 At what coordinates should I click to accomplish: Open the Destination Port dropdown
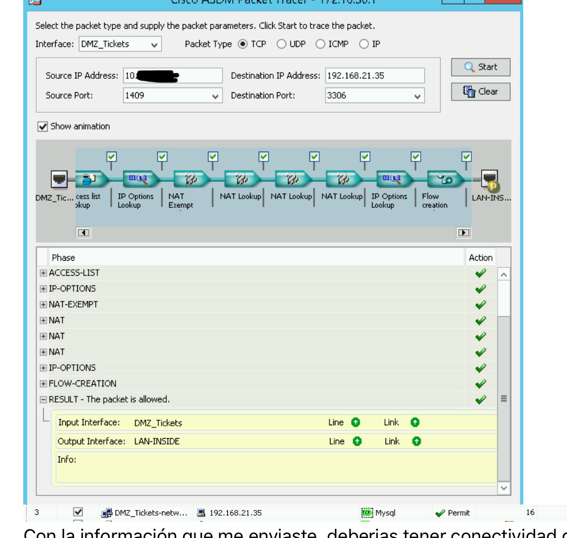click(417, 96)
